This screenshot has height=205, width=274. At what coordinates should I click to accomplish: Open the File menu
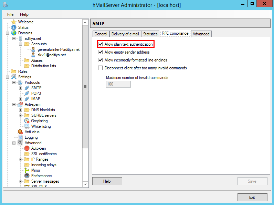pyautogui.click(x=10, y=14)
